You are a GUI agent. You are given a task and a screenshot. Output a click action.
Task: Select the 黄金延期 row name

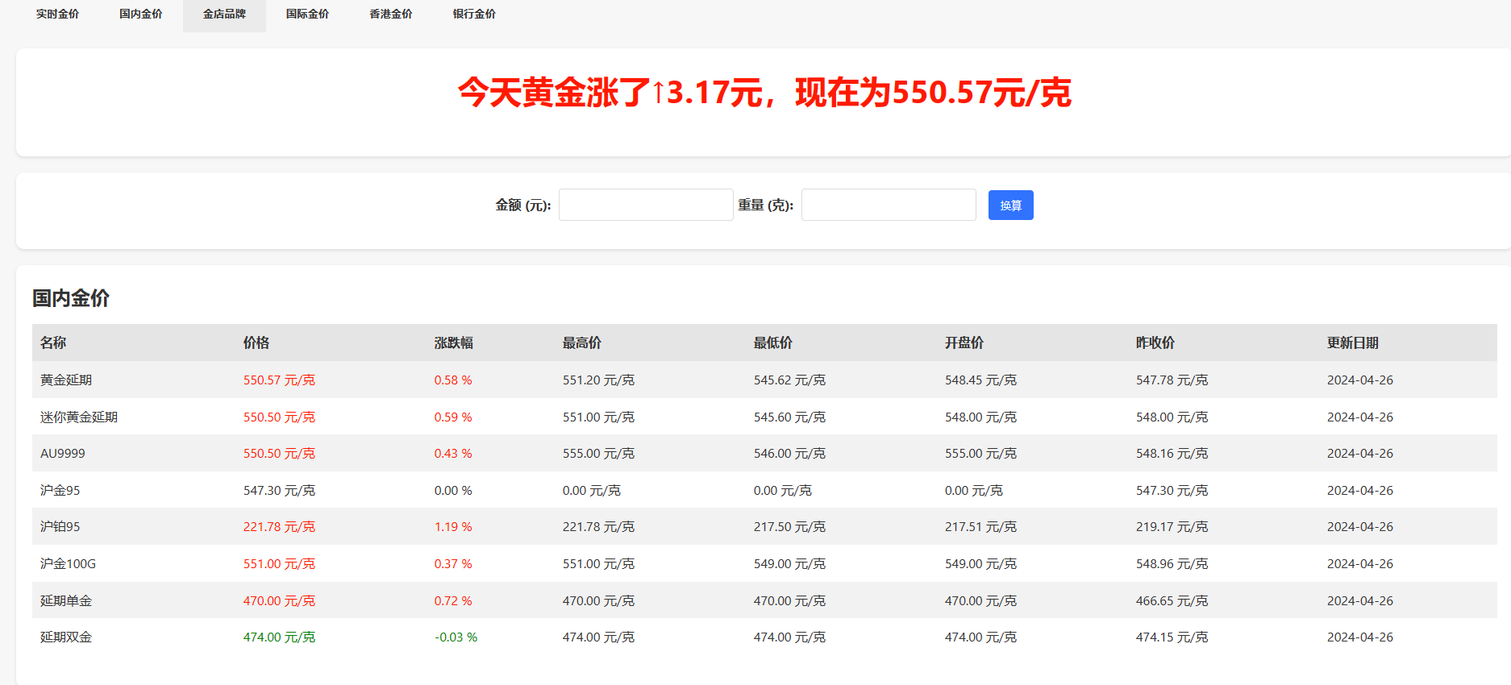click(66, 380)
